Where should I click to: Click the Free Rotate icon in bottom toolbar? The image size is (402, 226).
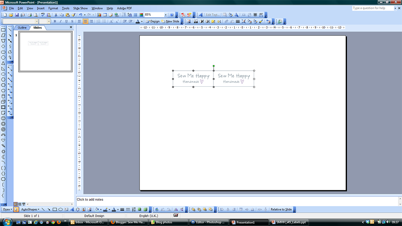[x=157, y=210]
